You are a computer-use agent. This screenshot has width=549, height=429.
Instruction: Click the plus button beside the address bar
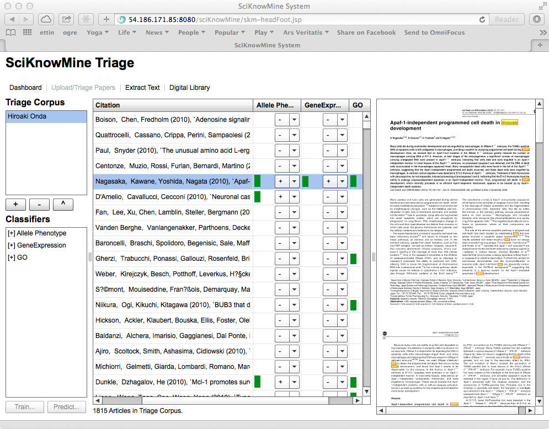click(106, 19)
